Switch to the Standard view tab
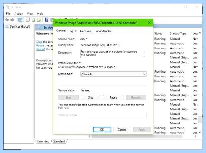 [x=59, y=141]
